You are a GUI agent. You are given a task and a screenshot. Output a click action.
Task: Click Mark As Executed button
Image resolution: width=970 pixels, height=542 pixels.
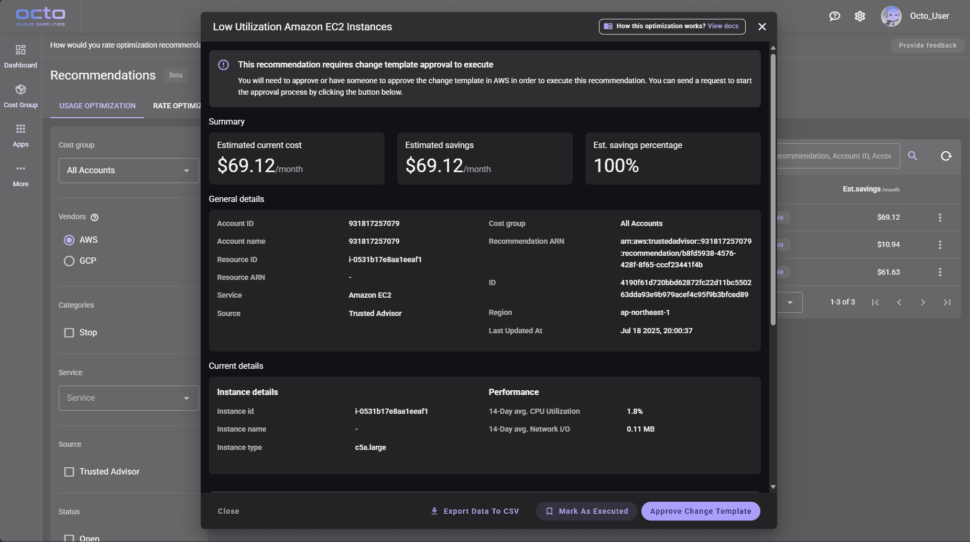[x=586, y=511]
